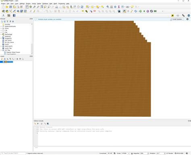Image resolution: width=191 pixels, height=155 pixels.
Task: Click the Install Updates button
Action: coord(177,19)
